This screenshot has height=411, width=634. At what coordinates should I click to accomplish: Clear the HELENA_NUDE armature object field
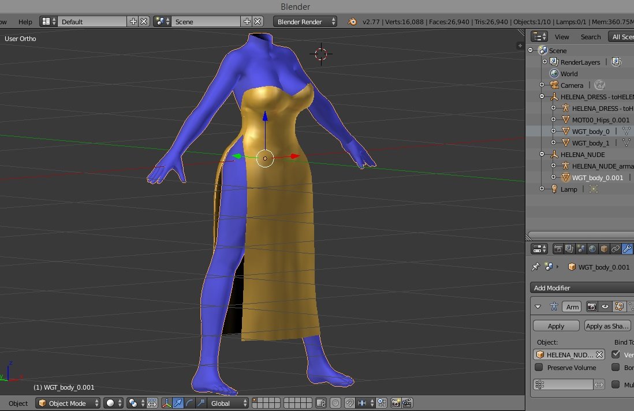pos(599,354)
